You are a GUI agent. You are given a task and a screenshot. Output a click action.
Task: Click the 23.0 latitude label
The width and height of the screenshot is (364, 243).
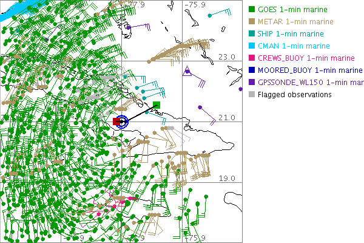[x=226, y=56]
